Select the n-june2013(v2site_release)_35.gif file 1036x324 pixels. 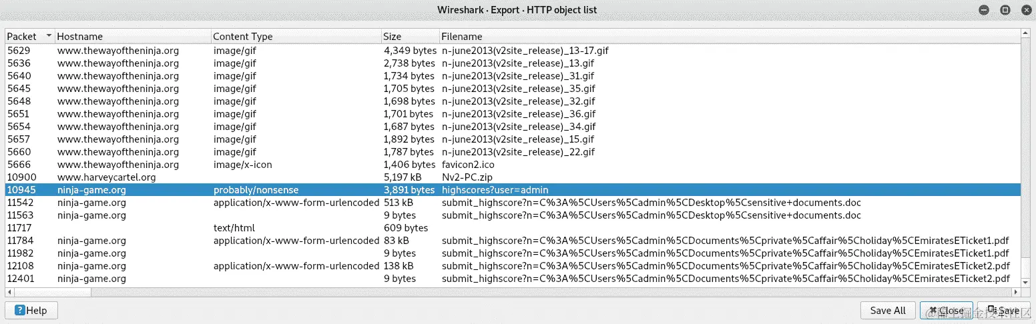[518, 89]
